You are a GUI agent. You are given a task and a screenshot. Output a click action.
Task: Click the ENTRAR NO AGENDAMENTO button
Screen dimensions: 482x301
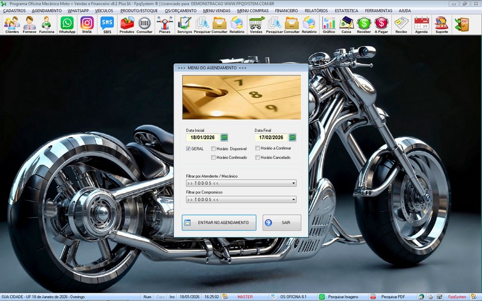click(x=219, y=222)
